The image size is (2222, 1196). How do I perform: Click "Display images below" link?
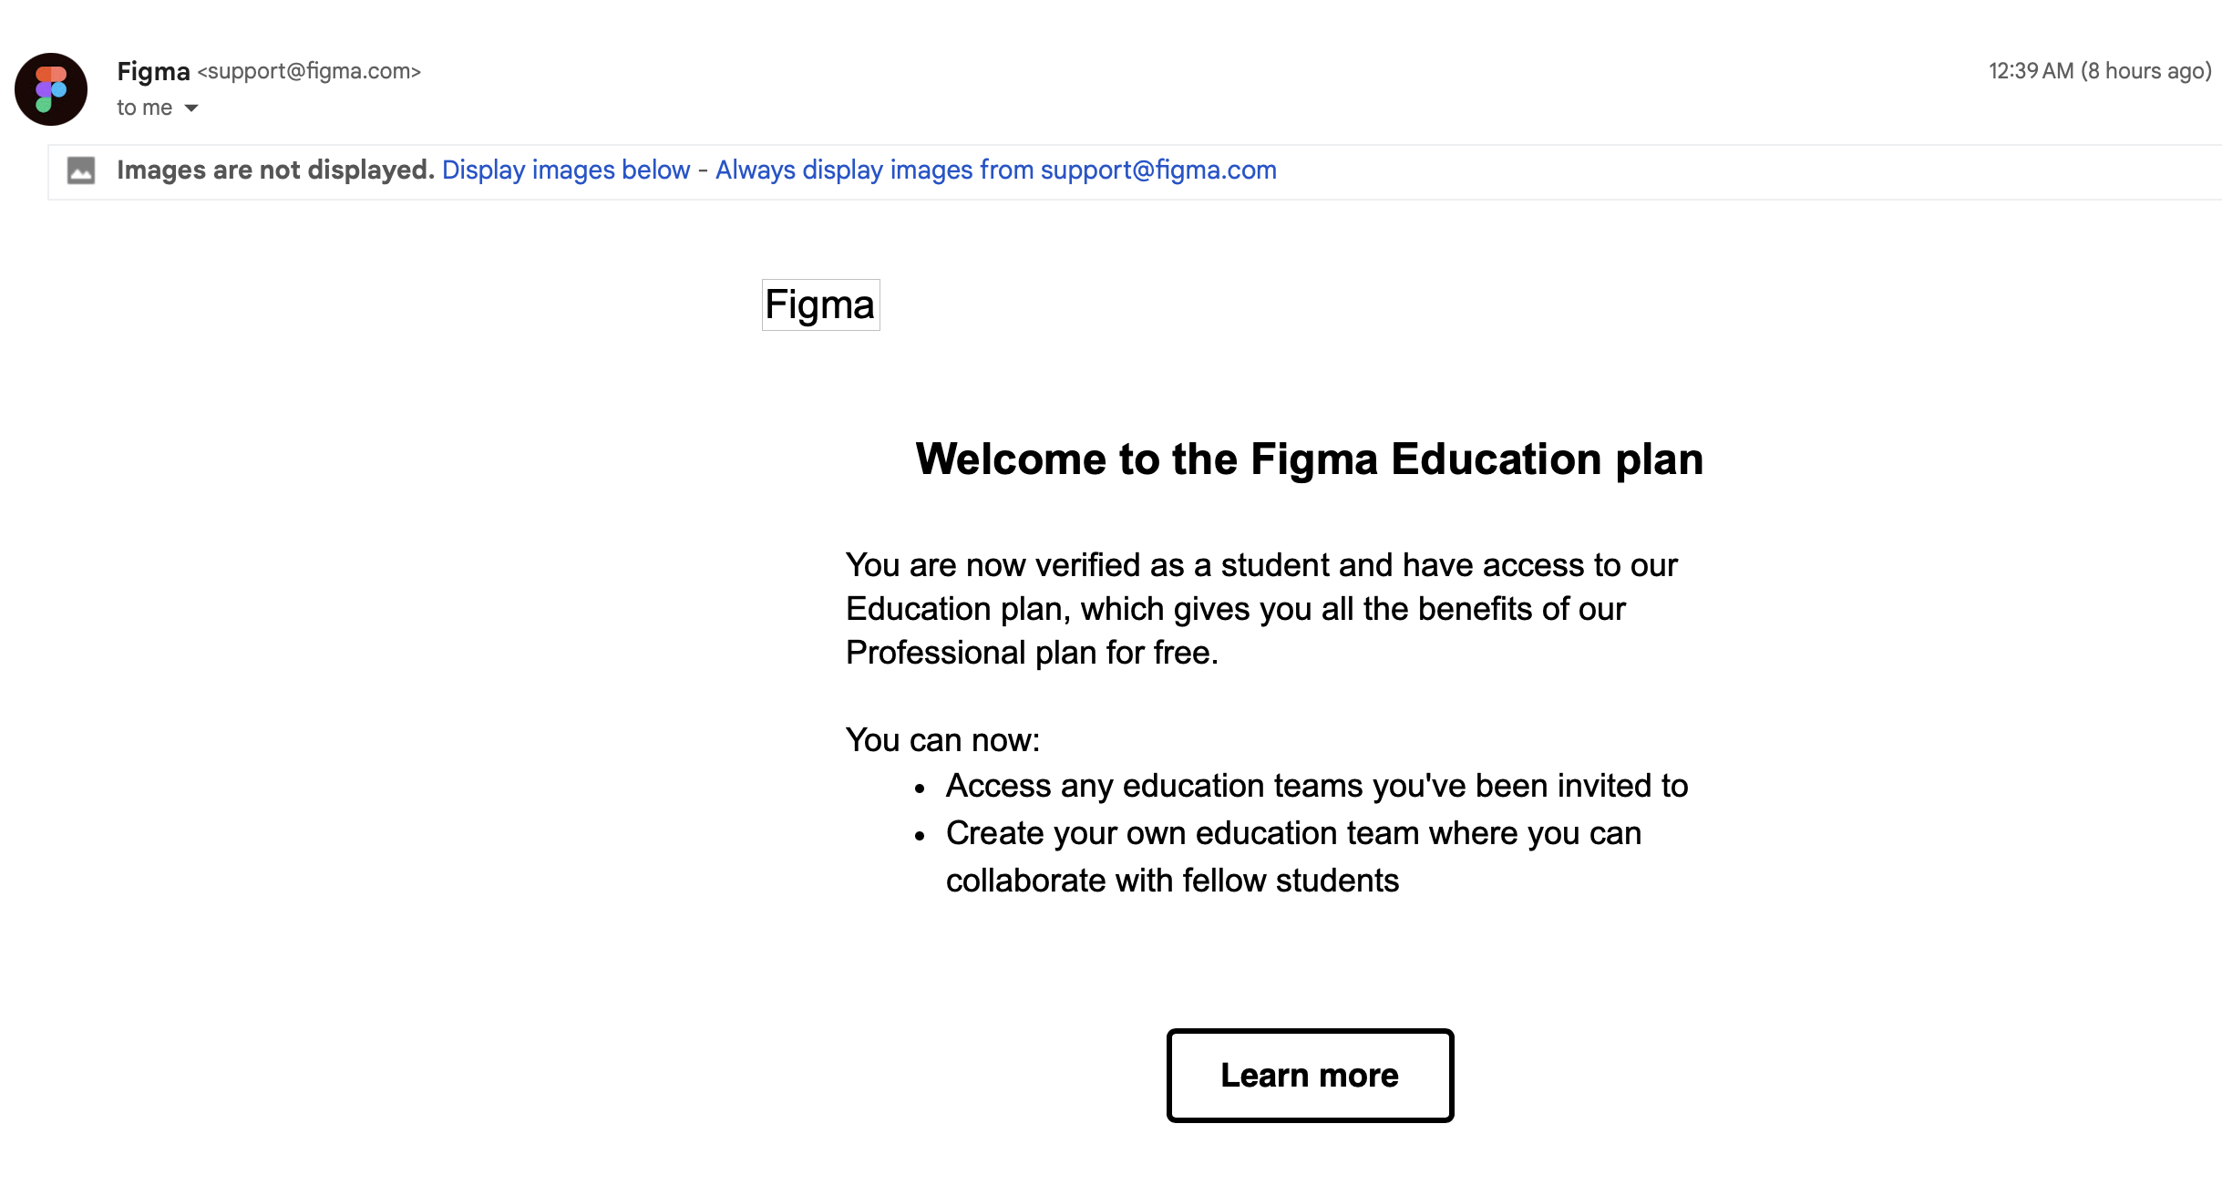click(565, 170)
